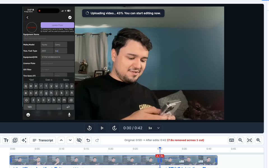Undo the last edit
The height and width of the screenshot is (168, 269).
click(x=88, y=140)
